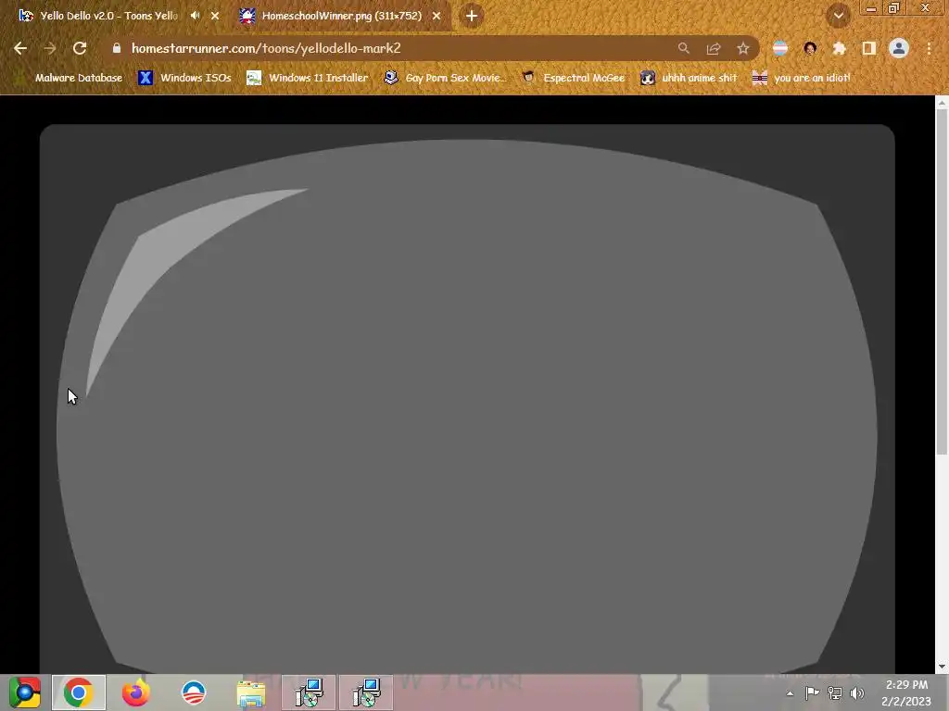Open the tab search dropdown arrow
The image size is (949, 711).
[x=838, y=16]
